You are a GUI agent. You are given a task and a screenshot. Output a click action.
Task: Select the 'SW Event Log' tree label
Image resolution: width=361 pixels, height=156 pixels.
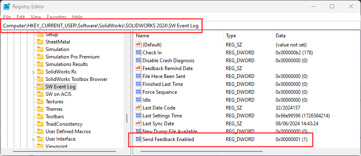(x=61, y=87)
